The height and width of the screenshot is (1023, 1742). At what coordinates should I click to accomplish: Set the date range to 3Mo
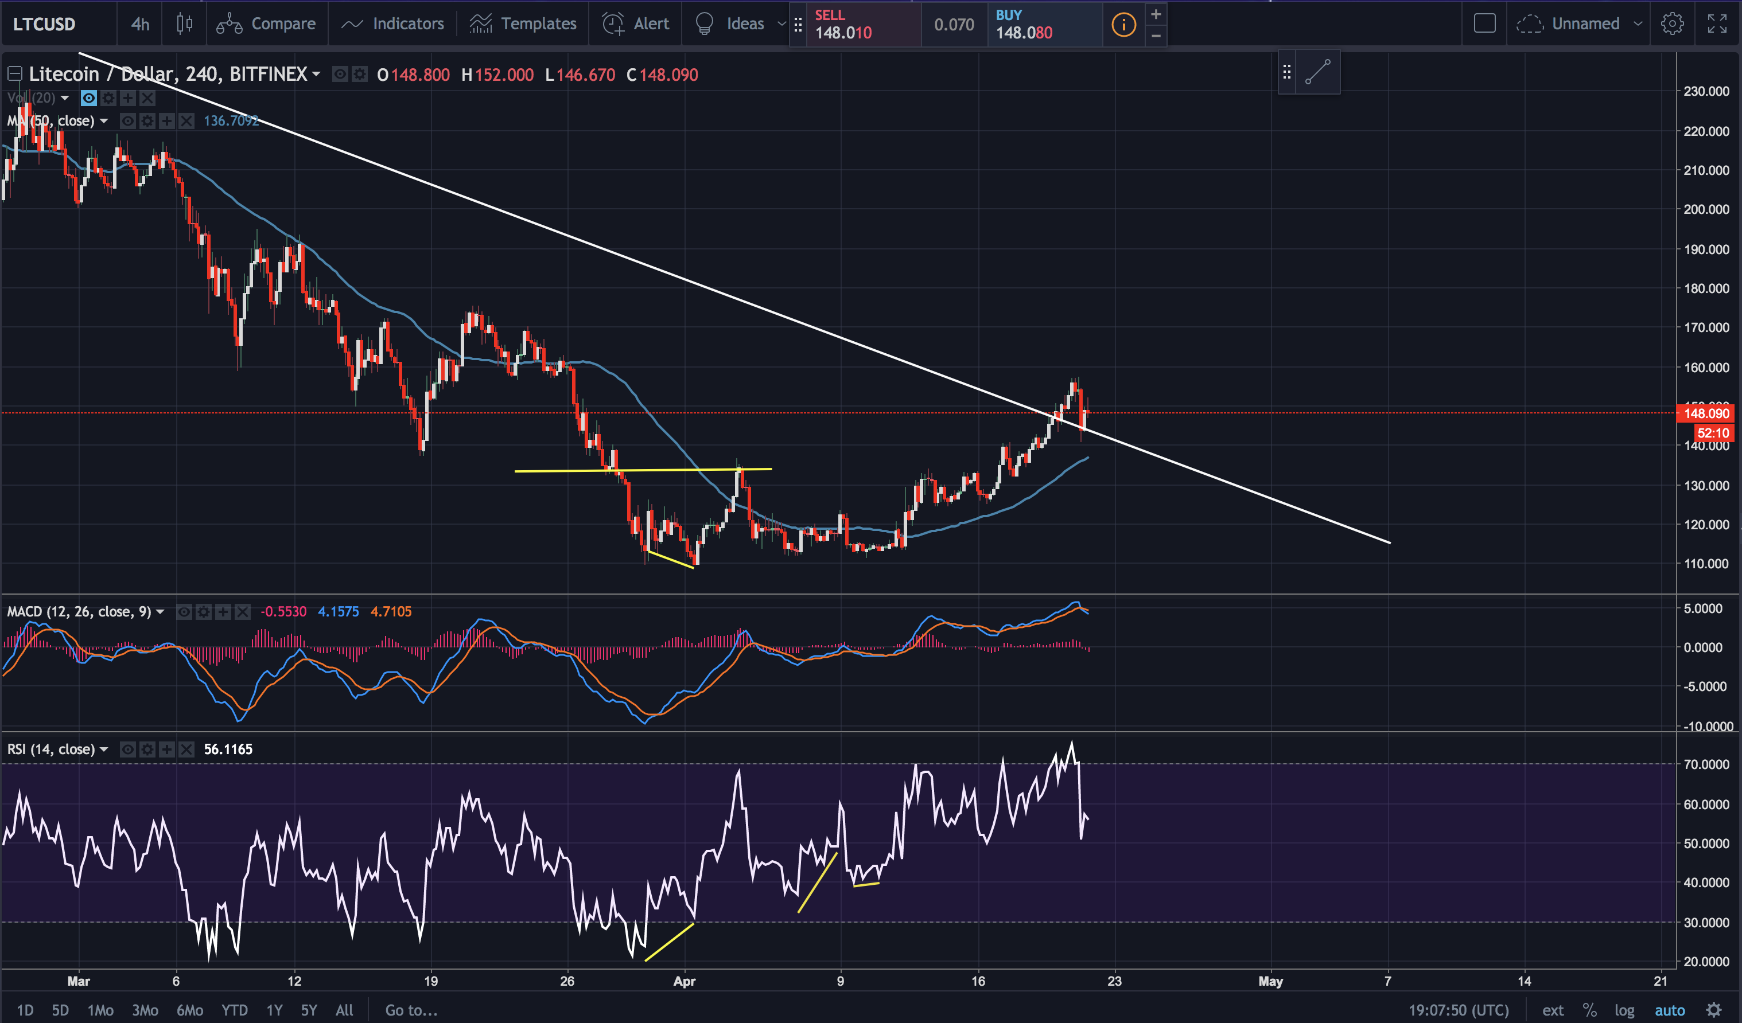tap(145, 1010)
